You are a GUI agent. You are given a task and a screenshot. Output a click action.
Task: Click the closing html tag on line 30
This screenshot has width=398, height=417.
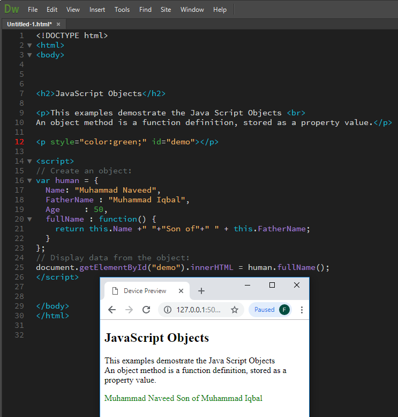(52, 316)
